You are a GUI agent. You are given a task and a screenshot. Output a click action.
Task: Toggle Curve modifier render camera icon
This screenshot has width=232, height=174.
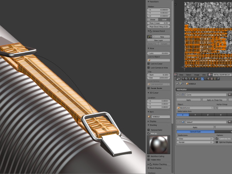pos(230,95)
